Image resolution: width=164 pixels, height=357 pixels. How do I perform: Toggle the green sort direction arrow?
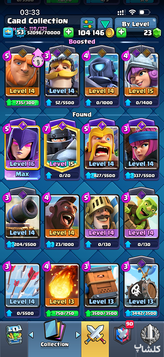105,24
